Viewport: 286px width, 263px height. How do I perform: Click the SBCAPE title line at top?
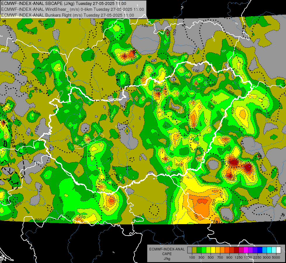click(x=63, y=4)
